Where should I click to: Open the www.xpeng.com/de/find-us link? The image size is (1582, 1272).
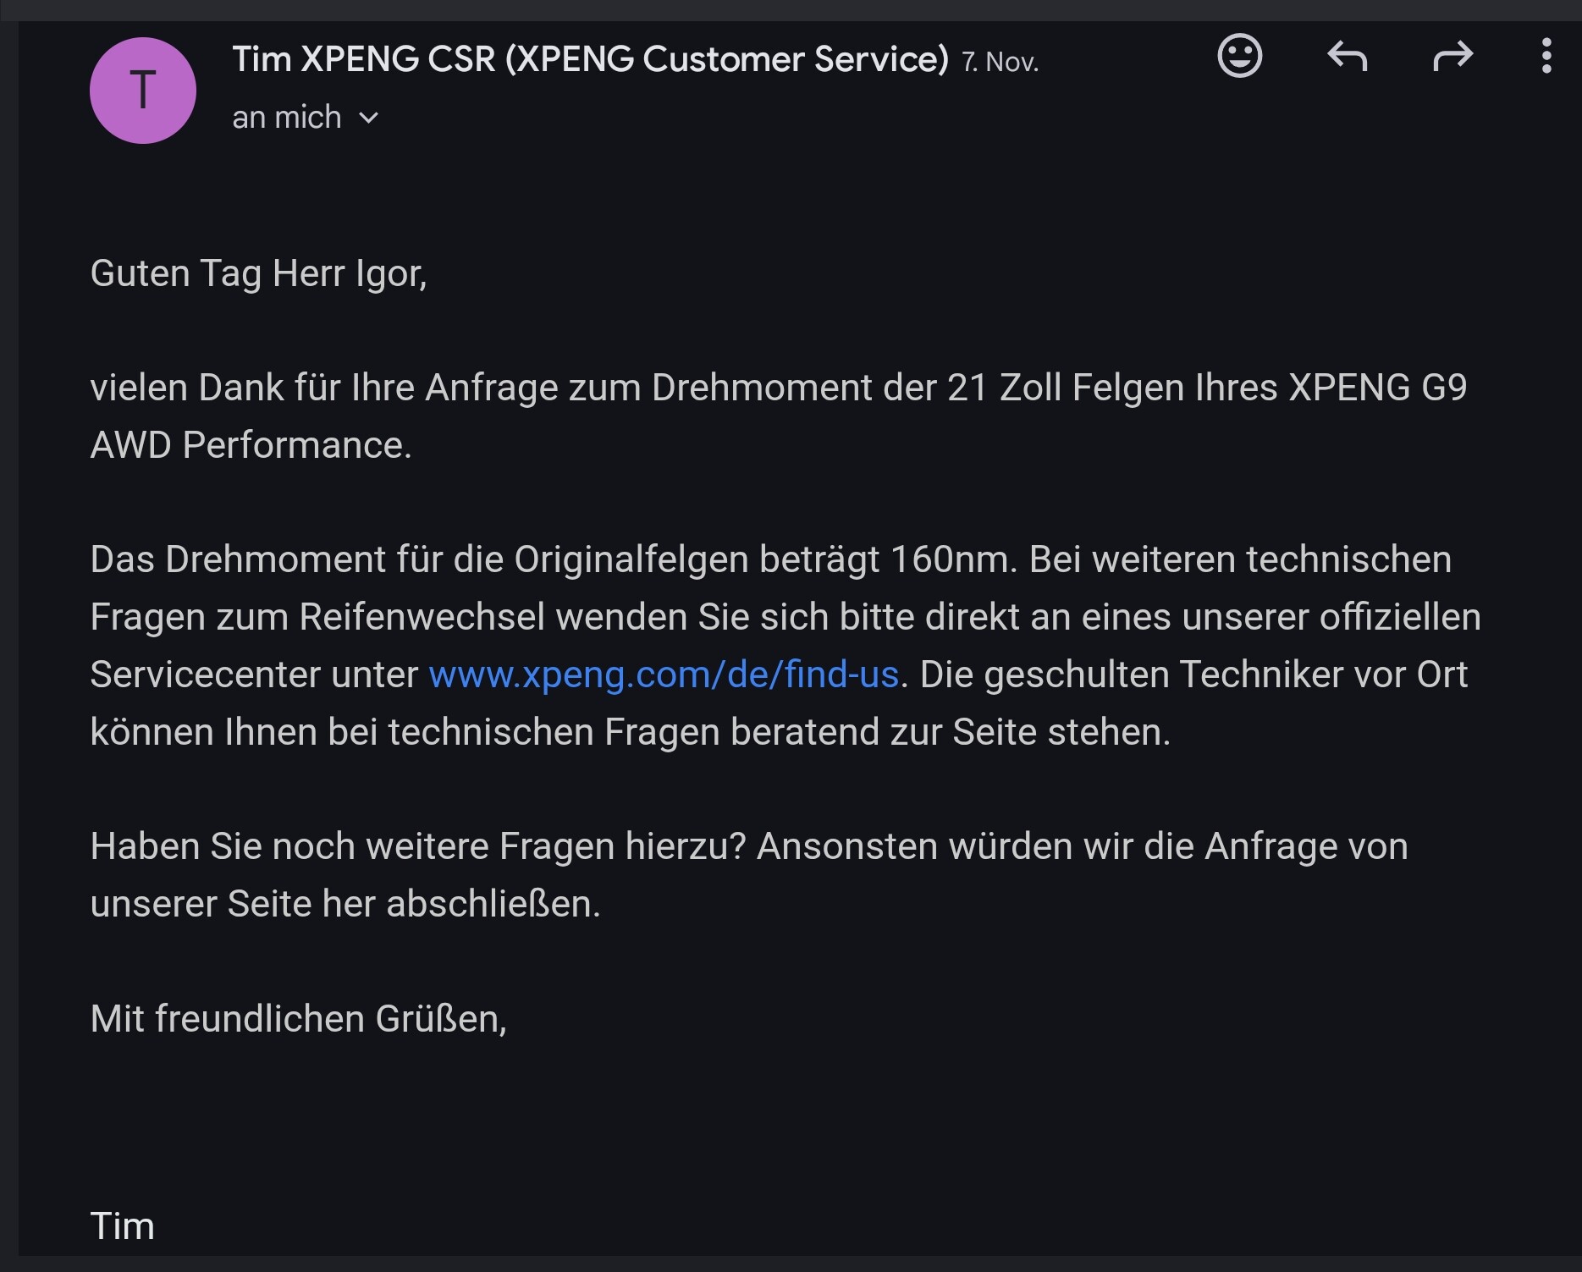663,675
